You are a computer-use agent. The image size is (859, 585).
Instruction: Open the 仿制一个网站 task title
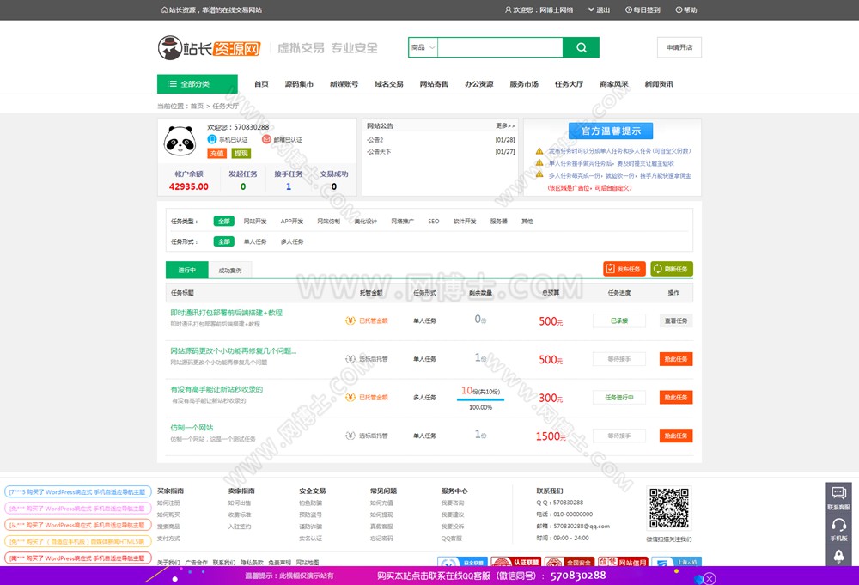click(x=192, y=427)
